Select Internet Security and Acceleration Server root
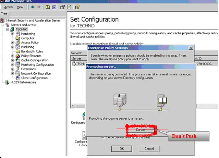 point(33,21)
